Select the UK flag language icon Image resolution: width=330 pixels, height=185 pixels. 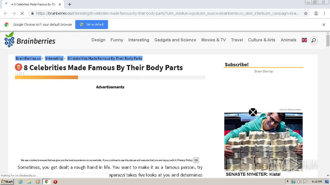tap(304, 40)
